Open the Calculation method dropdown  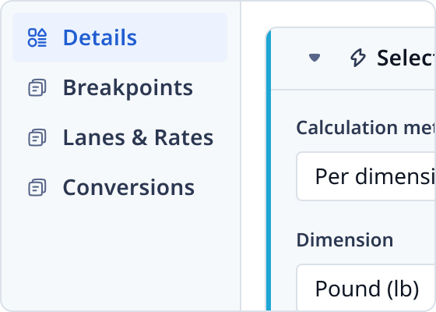tap(366, 176)
